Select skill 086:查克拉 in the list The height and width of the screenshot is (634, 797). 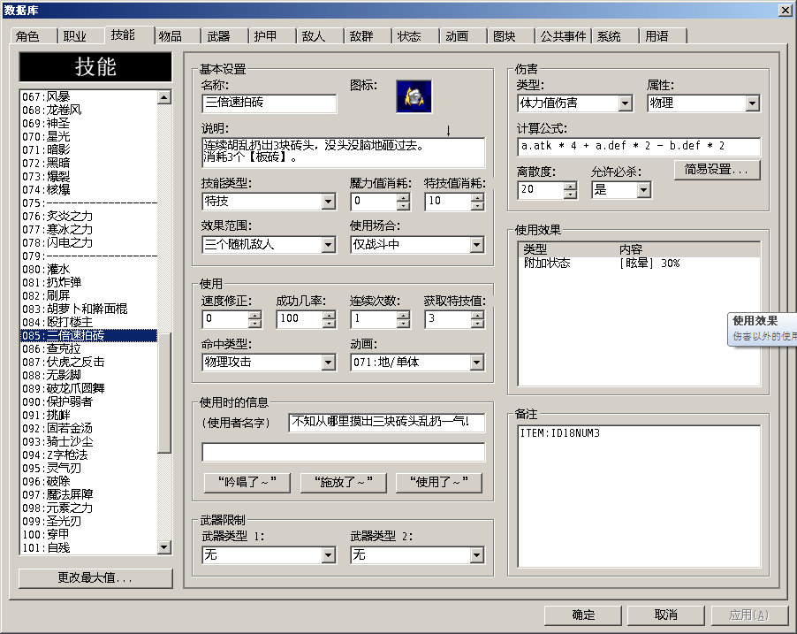89,349
